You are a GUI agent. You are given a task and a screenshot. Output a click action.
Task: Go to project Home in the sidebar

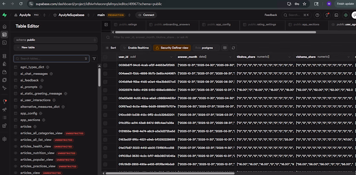click(x=5, y=26)
